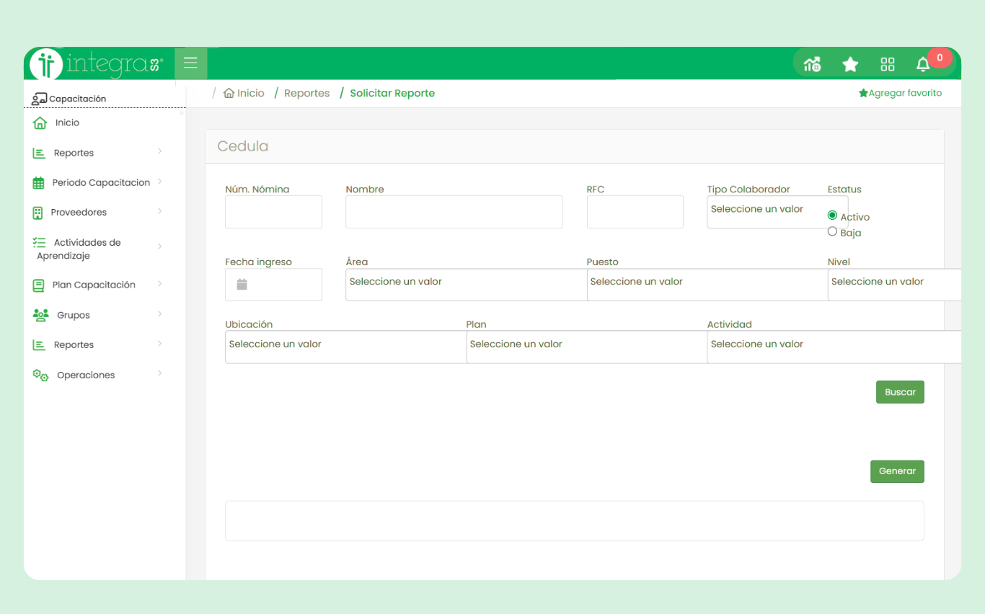
Task: Expand the first Reportes sidebar chevron
Action: [x=160, y=151]
